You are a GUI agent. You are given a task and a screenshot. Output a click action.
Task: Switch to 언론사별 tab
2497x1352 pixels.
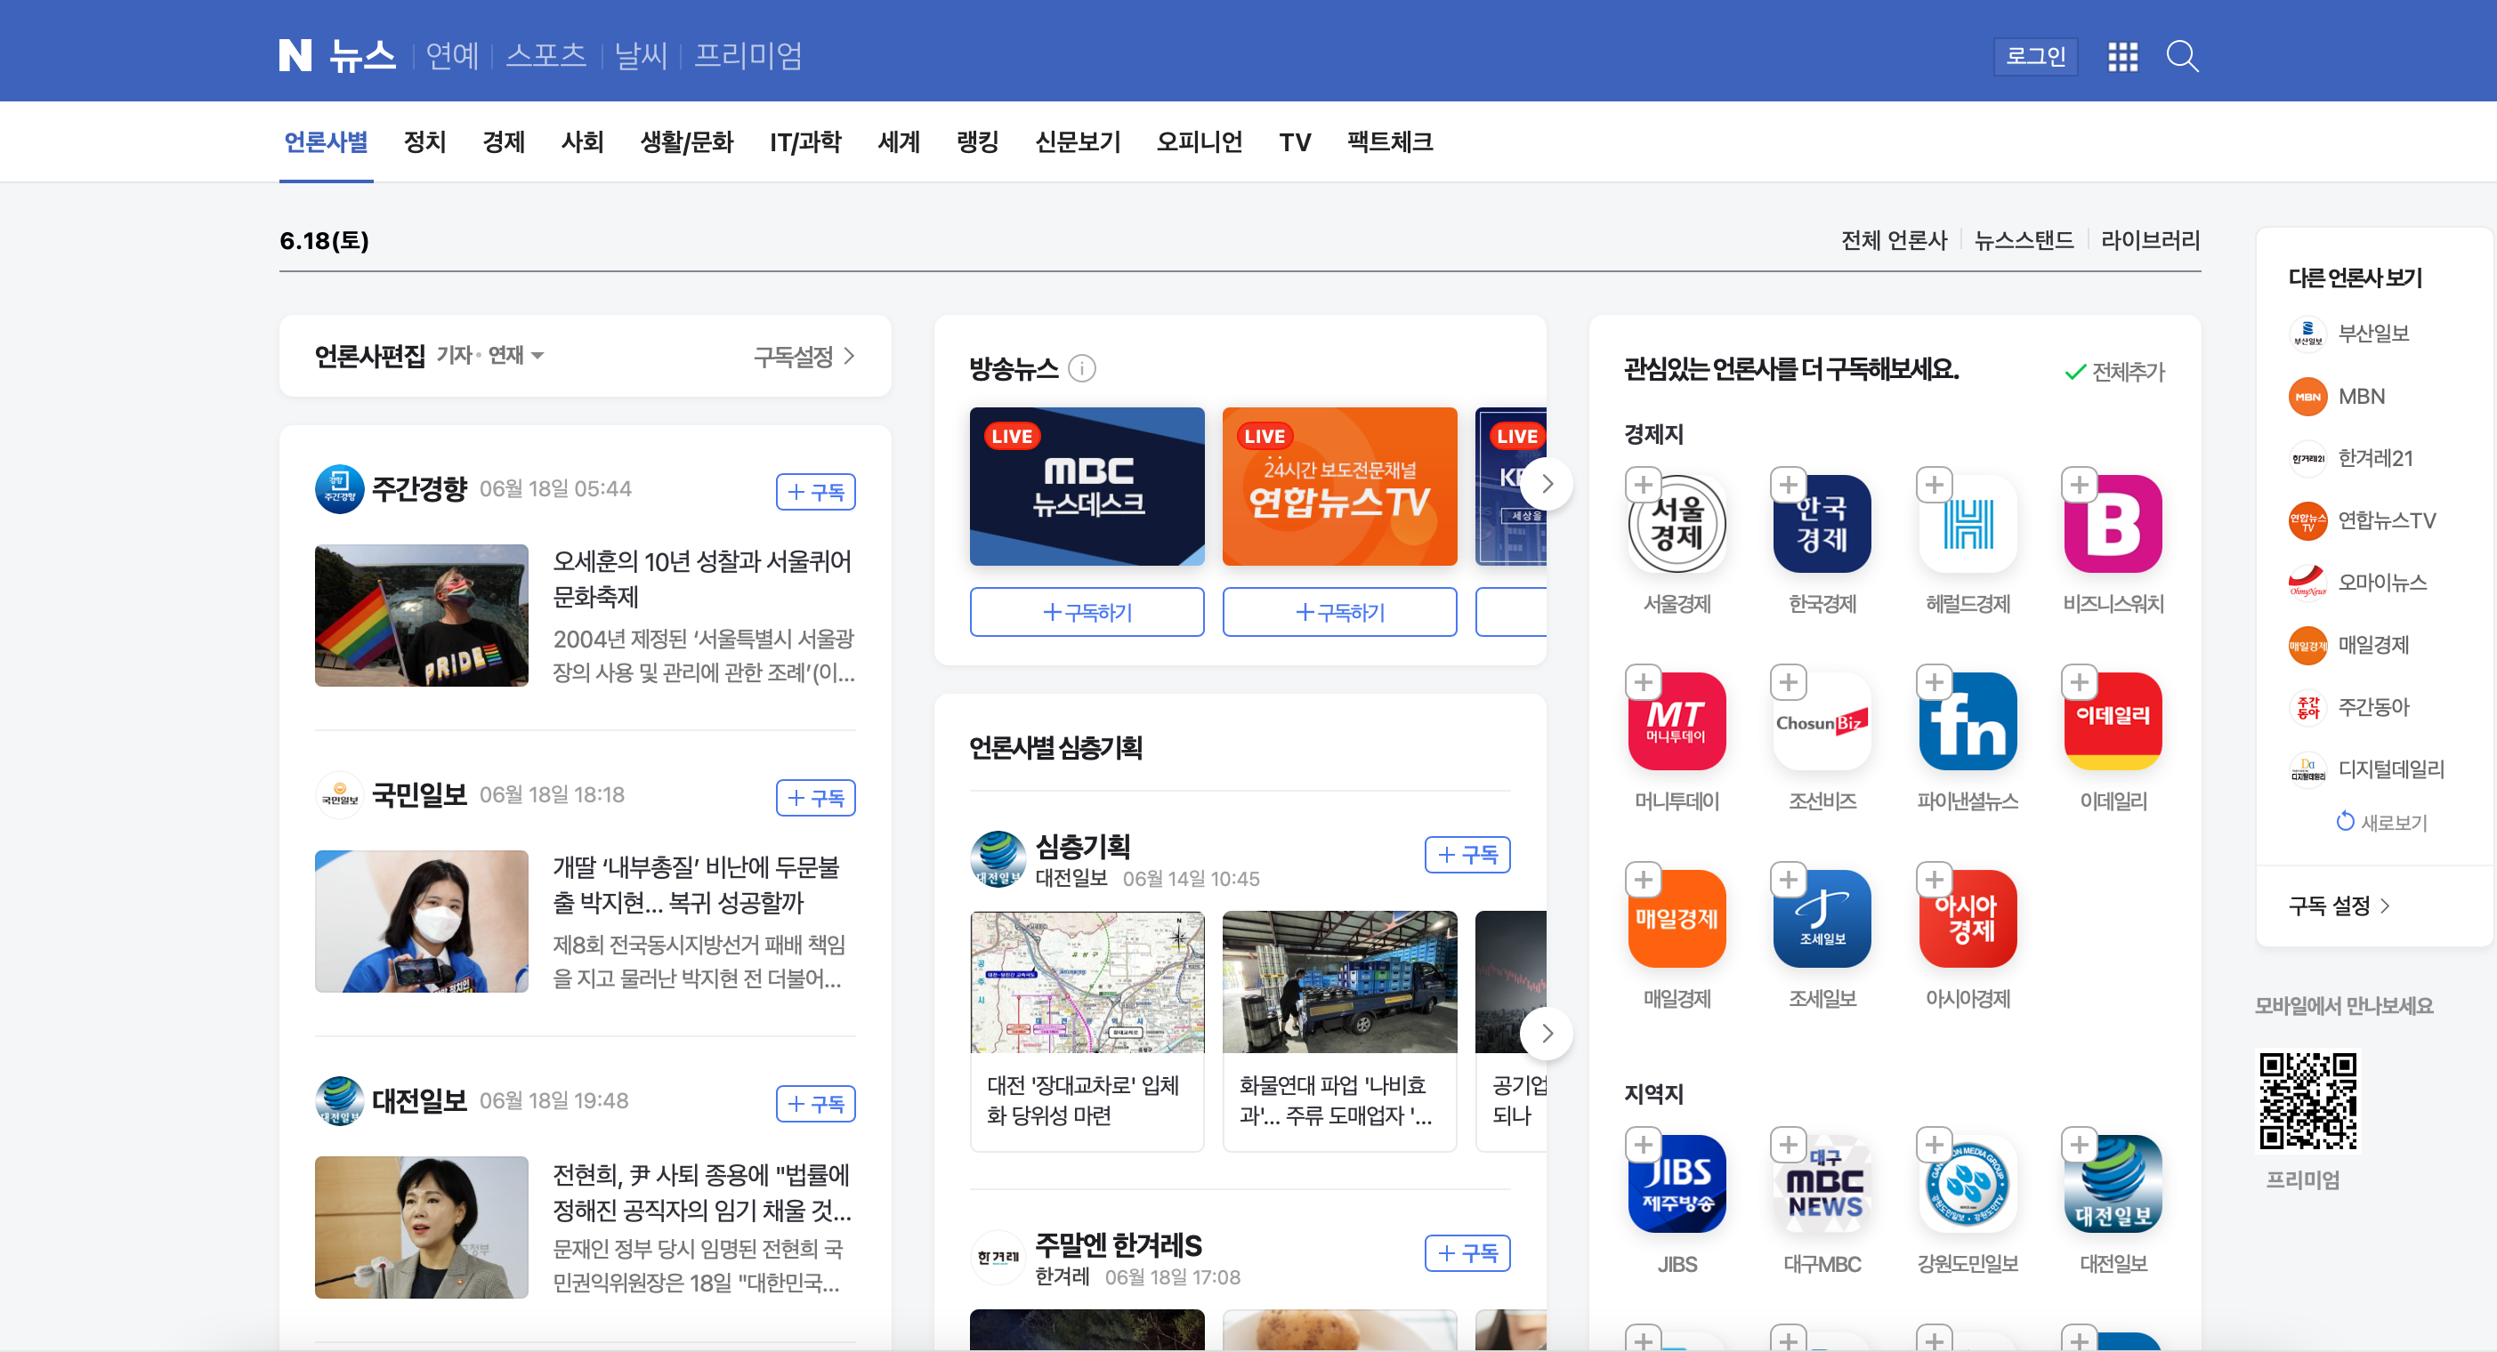[x=326, y=142]
